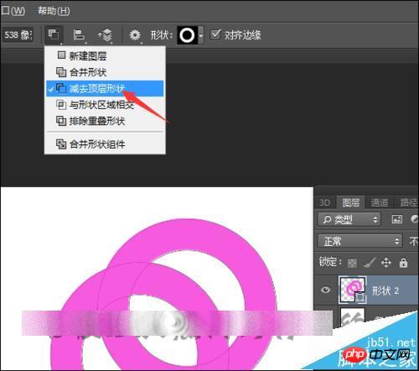Click the lock all padlock icon
The image size is (419, 371).
(x=403, y=263)
